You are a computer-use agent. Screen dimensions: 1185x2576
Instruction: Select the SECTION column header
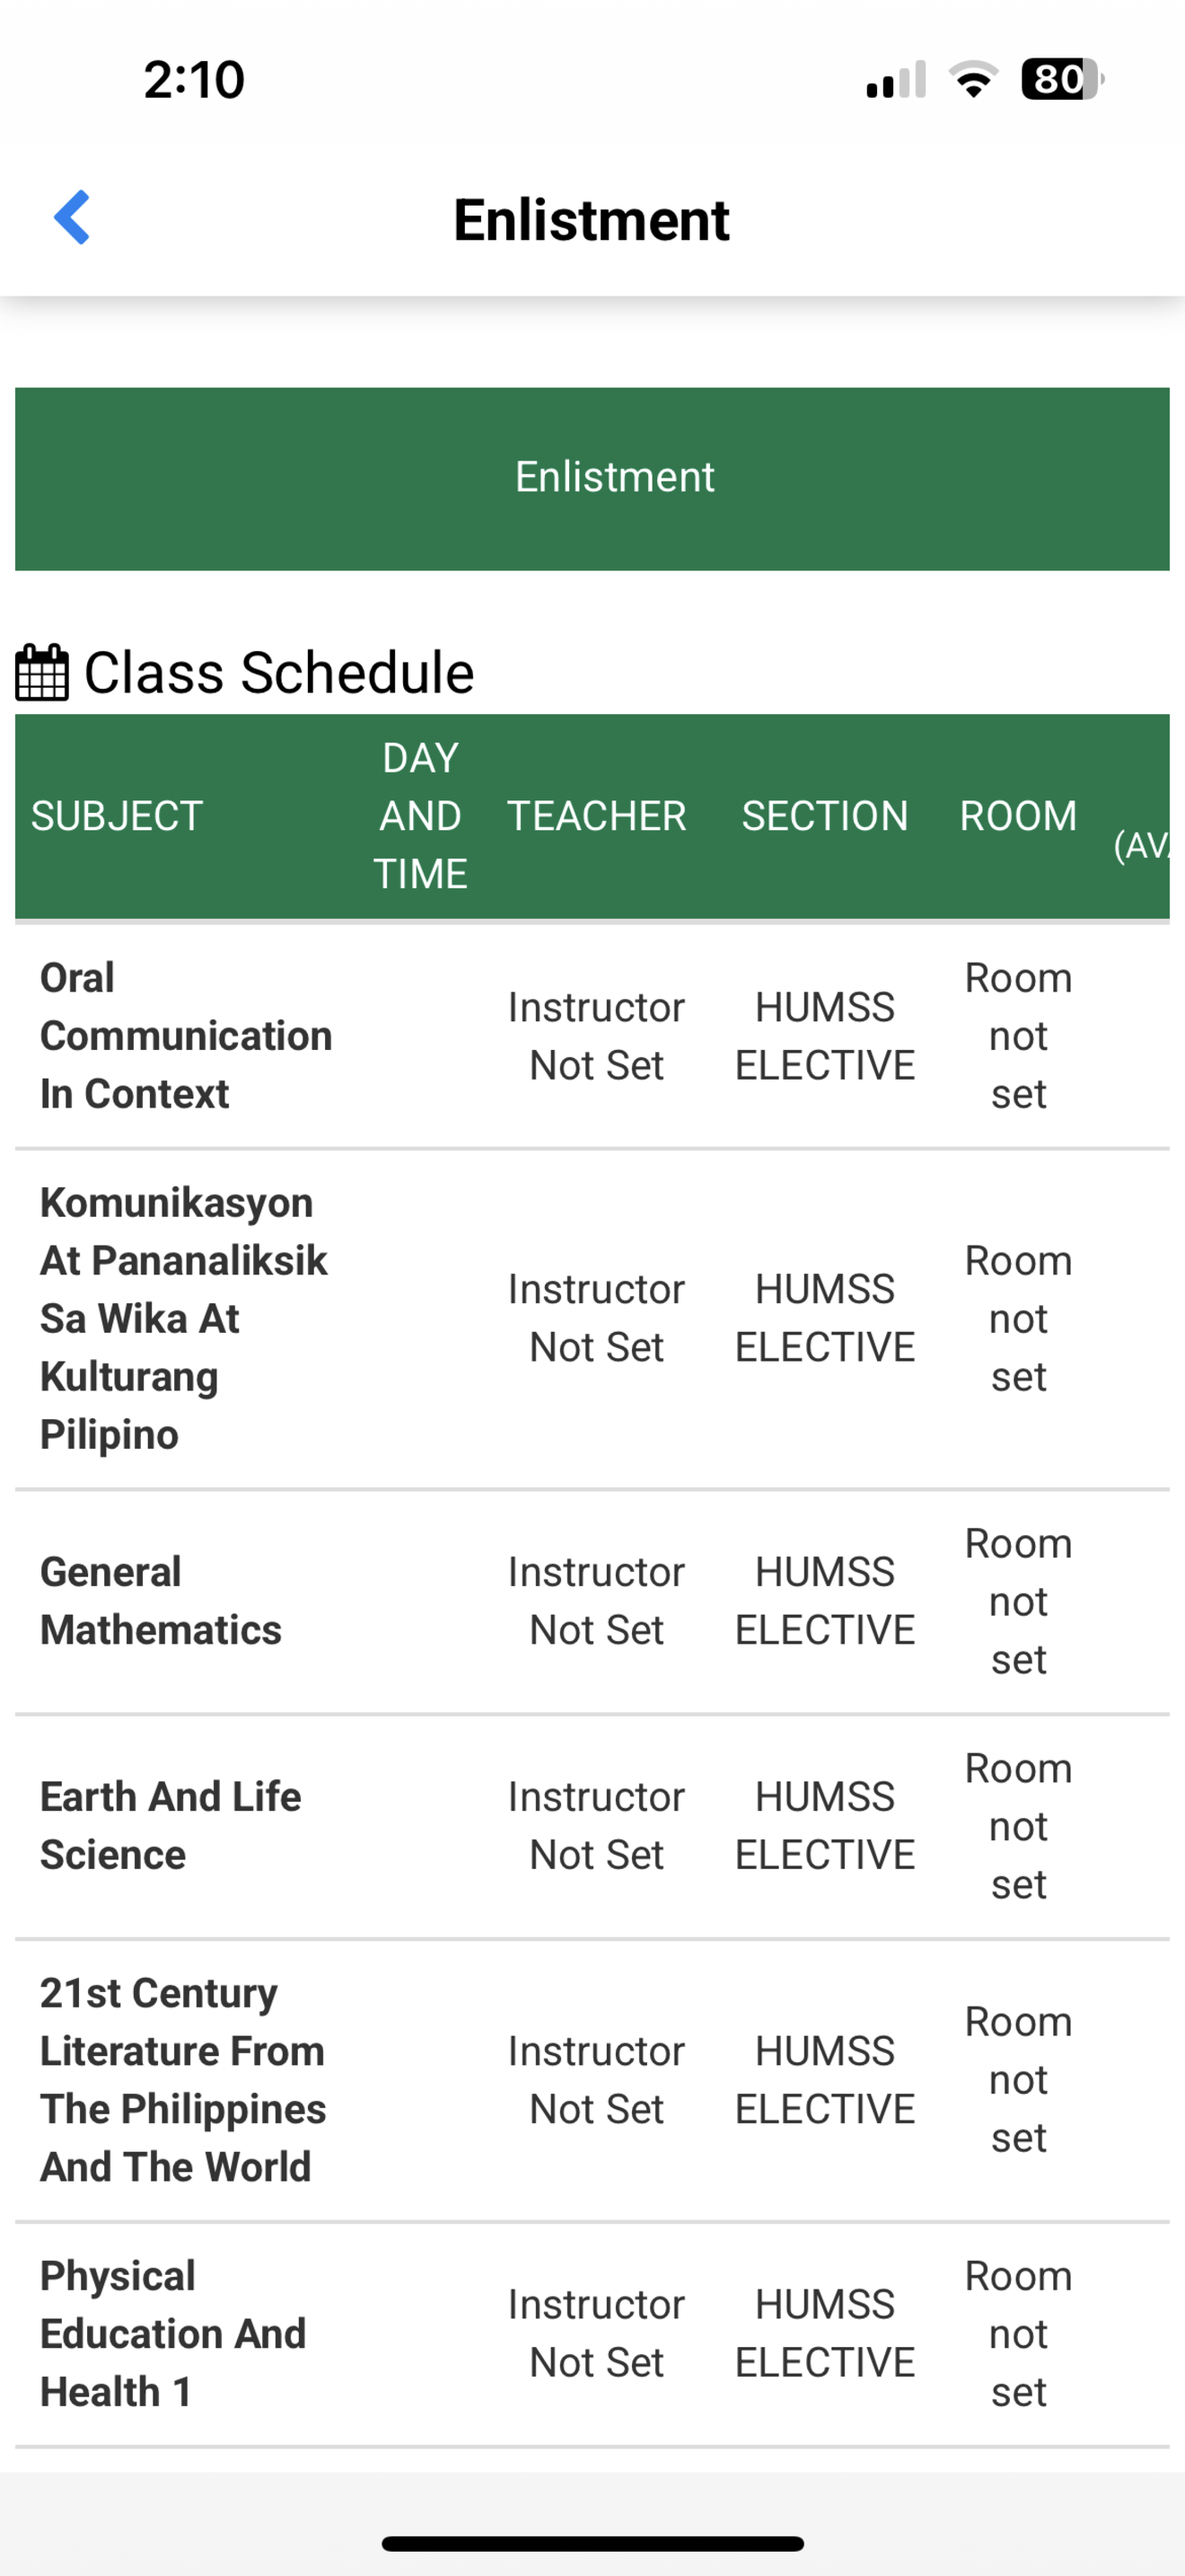pos(825,816)
